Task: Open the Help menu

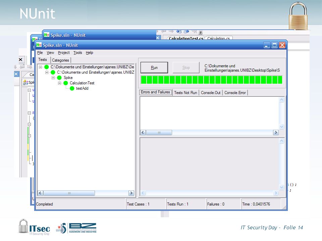Action: click(89, 53)
